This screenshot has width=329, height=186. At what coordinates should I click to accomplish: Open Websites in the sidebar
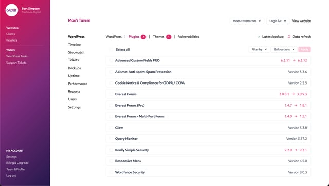click(x=12, y=28)
